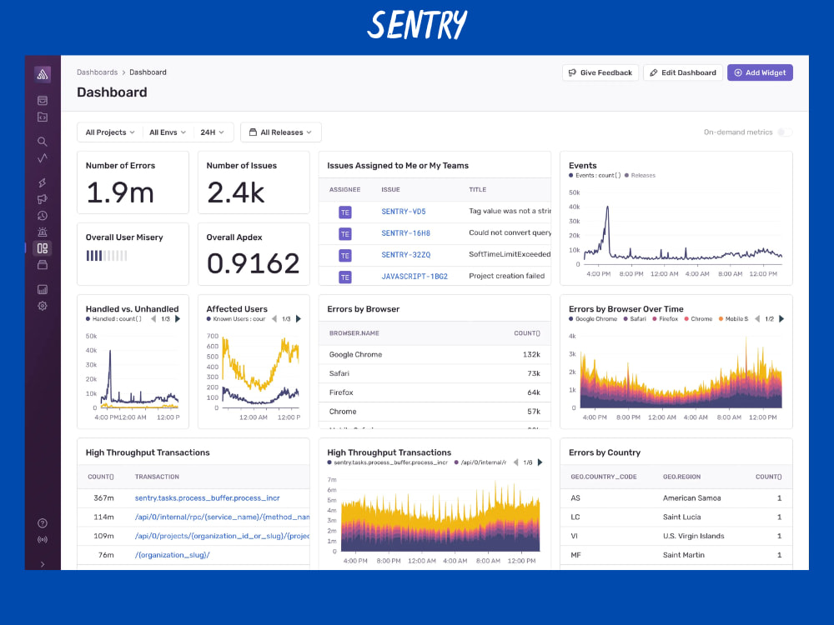Image resolution: width=834 pixels, height=625 pixels.
Task: Toggle the Firefox legend series
Action: click(x=665, y=319)
